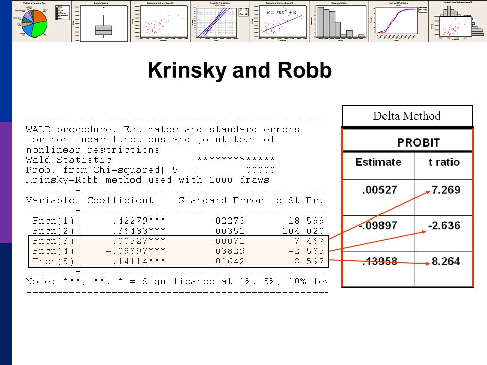Image resolution: width=487 pixels, height=365 pixels.
Task: Click the Note: Significance levels line
Action: click(177, 281)
